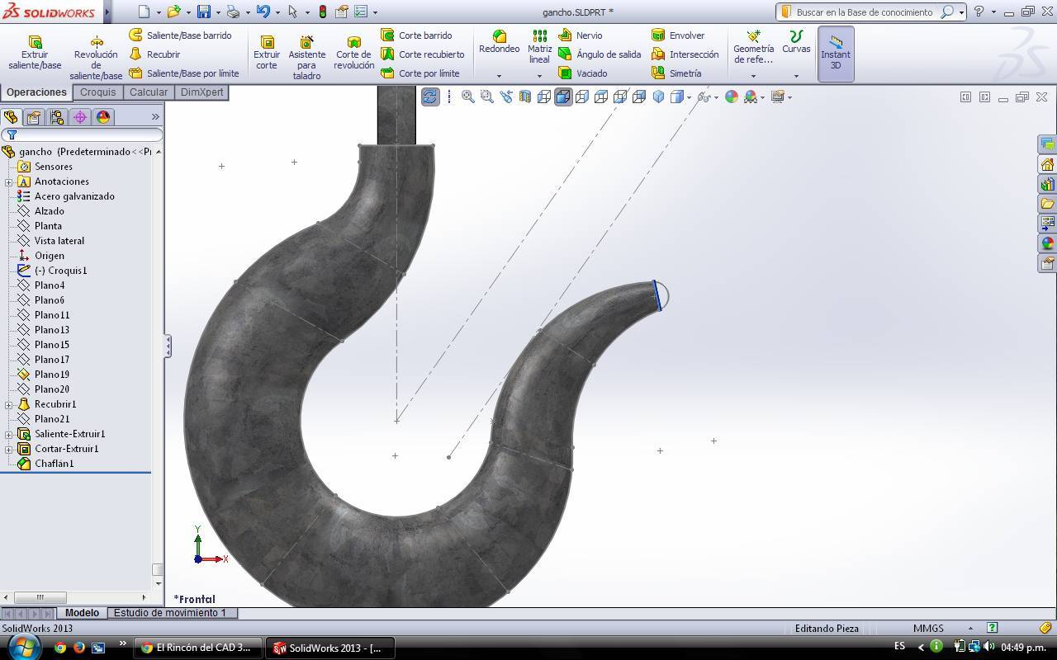Choose the Vaciado shell tool
The image size is (1057, 660).
point(583,73)
